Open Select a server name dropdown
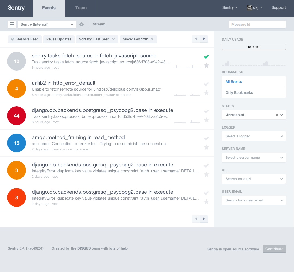The width and height of the screenshot is (294, 272). tap(254, 158)
